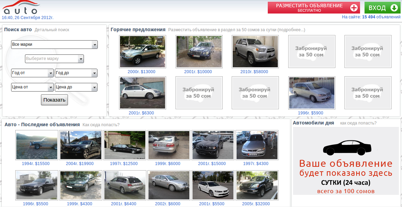Open hot offer photo priced $13000

[x=143, y=52]
